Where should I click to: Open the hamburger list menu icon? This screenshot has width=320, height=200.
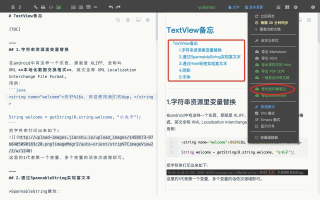(x=278, y=7)
